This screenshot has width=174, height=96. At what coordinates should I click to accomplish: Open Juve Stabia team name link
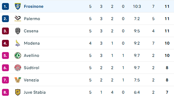[x=35, y=92]
